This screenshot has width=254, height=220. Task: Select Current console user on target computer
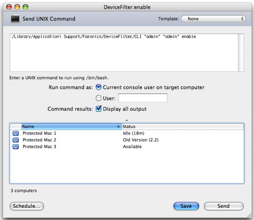[x=98, y=87]
